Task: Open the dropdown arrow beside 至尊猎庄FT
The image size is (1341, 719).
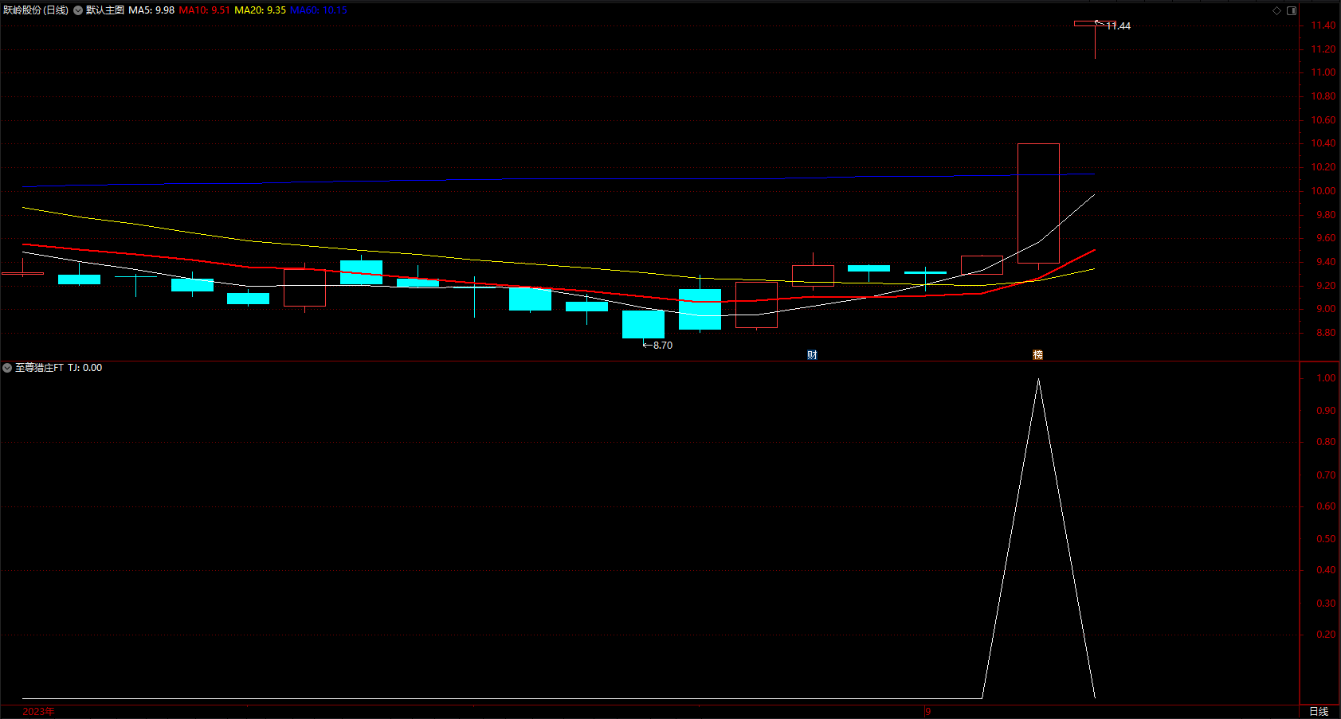Action: click(7, 368)
